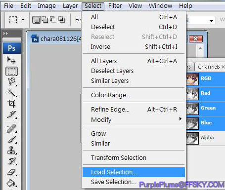The height and width of the screenshot is (190, 225).
Task: Select the Magic Wand tool
Action: coord(11,93)
